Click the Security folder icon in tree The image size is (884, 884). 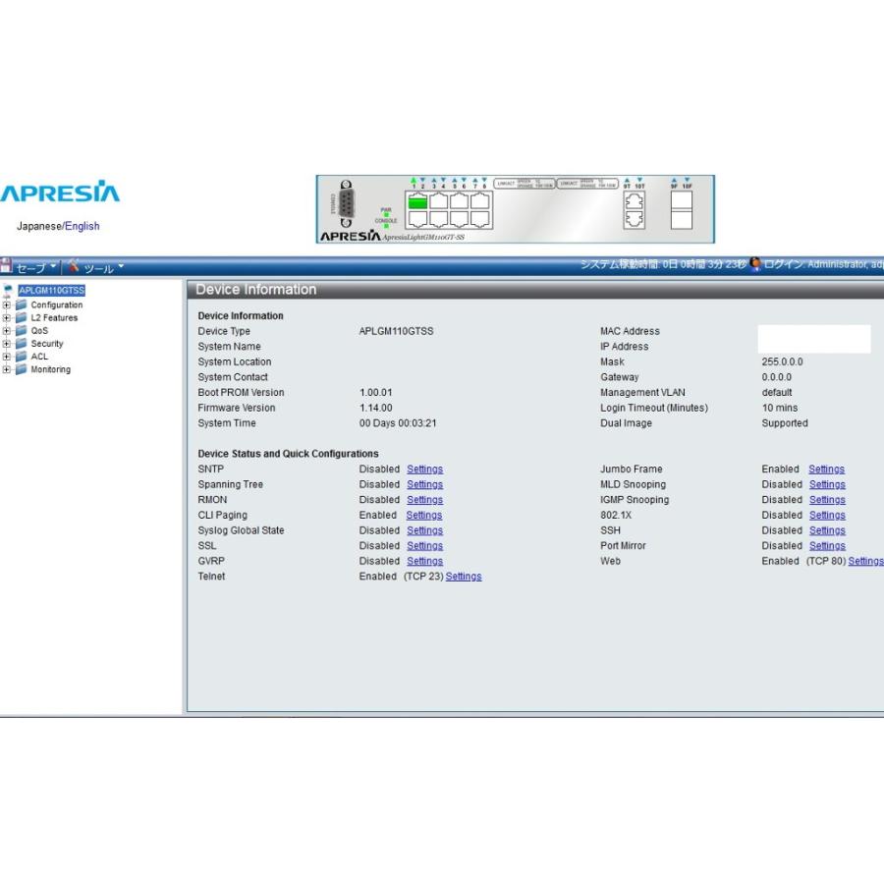click(21, 344)
